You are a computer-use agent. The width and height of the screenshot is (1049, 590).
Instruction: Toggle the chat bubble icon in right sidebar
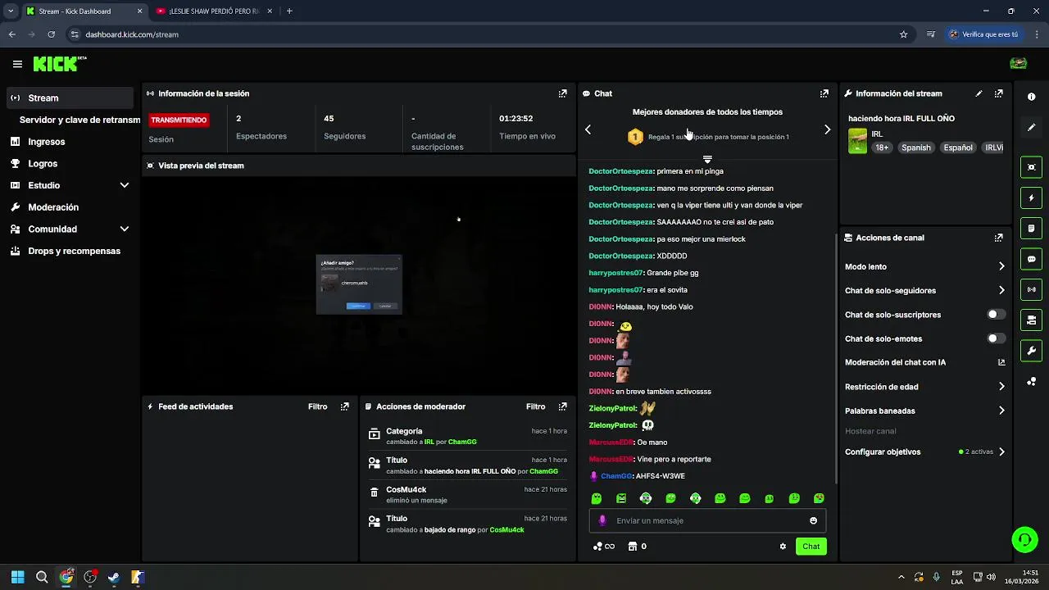point(1031,259)
